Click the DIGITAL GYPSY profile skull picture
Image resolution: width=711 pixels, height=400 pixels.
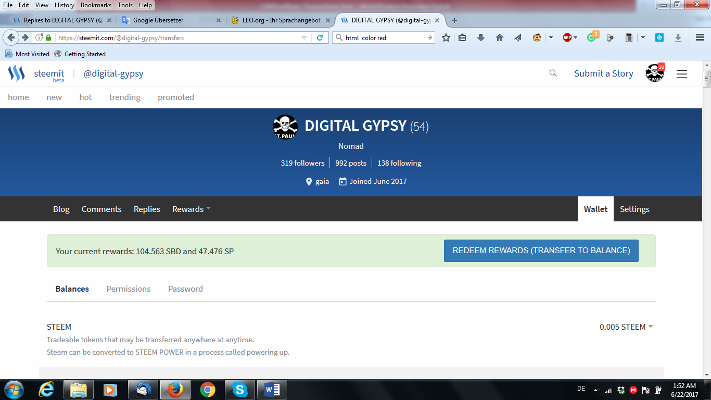tap(285, 127)
